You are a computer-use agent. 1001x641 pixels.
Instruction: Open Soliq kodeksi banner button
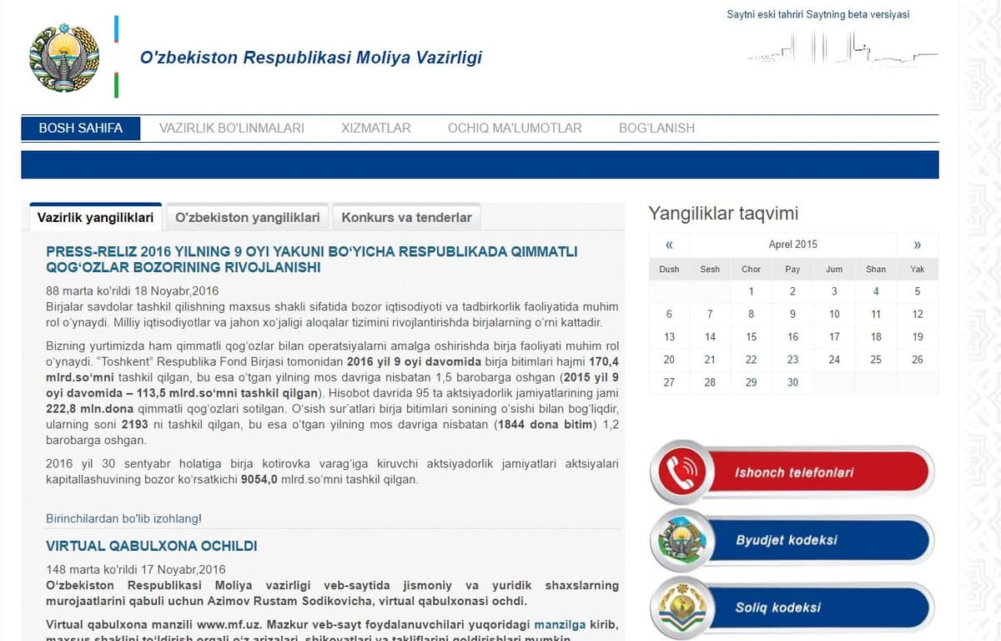point(792,607)
